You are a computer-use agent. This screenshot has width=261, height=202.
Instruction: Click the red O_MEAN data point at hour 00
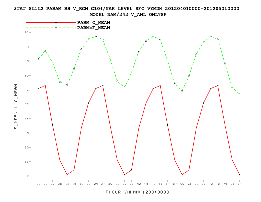(x=38, y=88)
